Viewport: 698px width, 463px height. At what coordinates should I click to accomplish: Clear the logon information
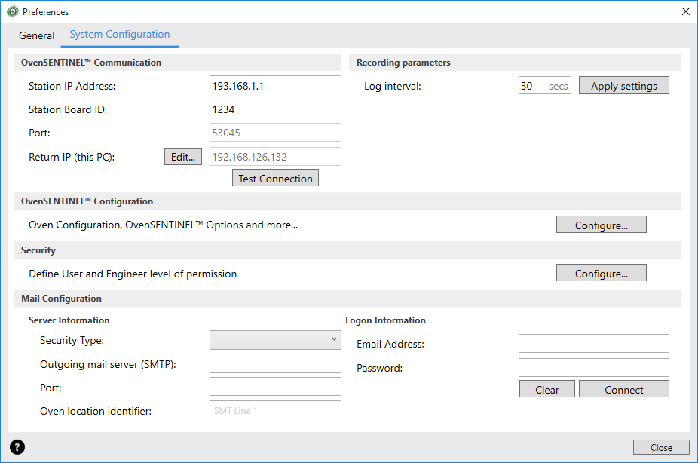click(546, 389)
